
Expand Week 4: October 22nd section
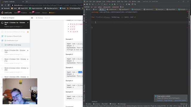point(28,68)
